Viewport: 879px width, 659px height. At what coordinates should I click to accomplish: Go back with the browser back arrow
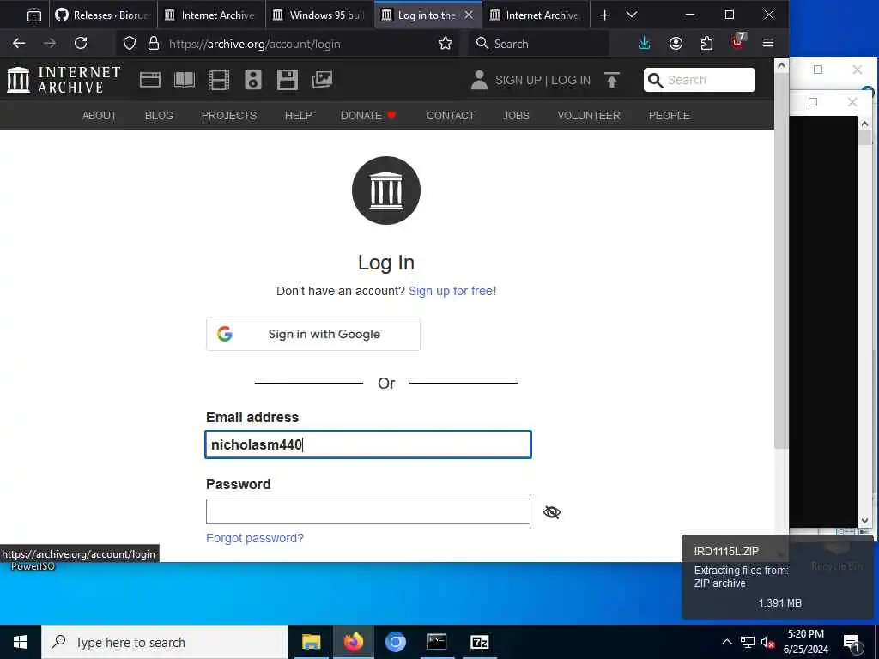[x=19, y=43]
